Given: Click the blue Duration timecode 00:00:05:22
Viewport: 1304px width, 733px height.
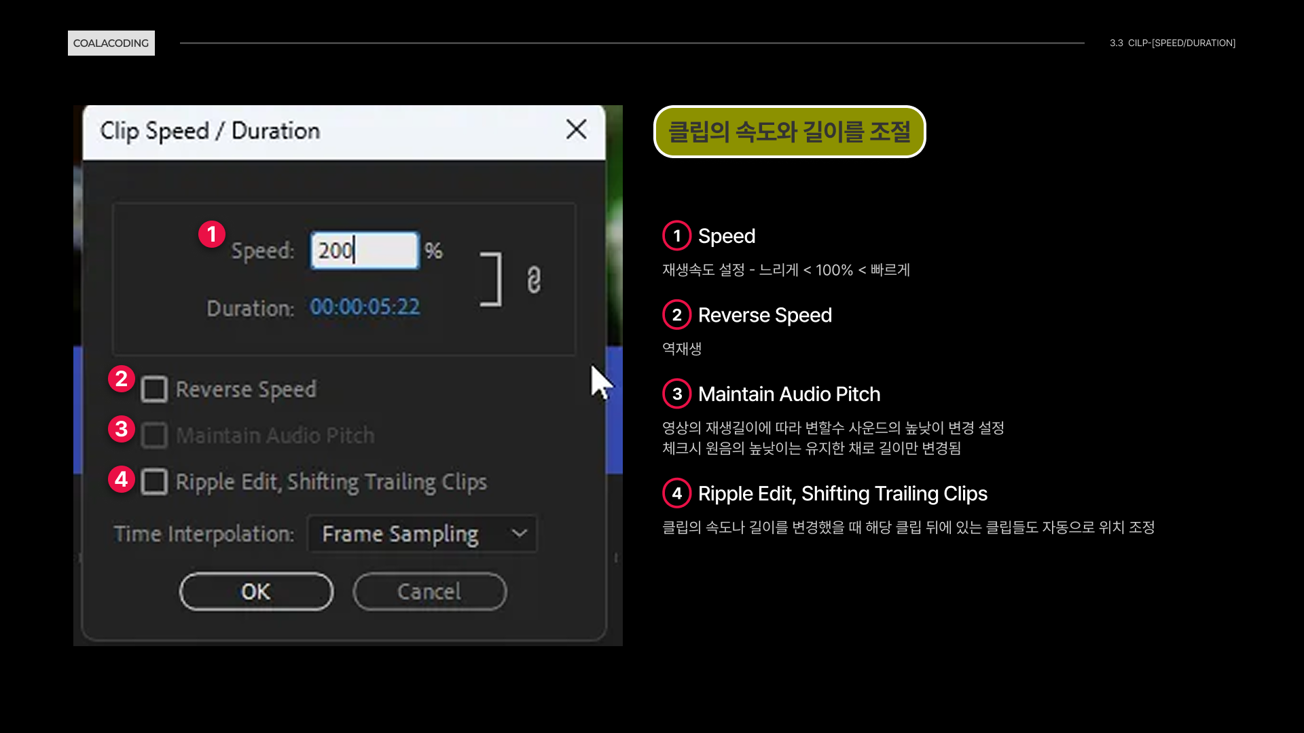Looking at the screenshot, I should (365, 307).
